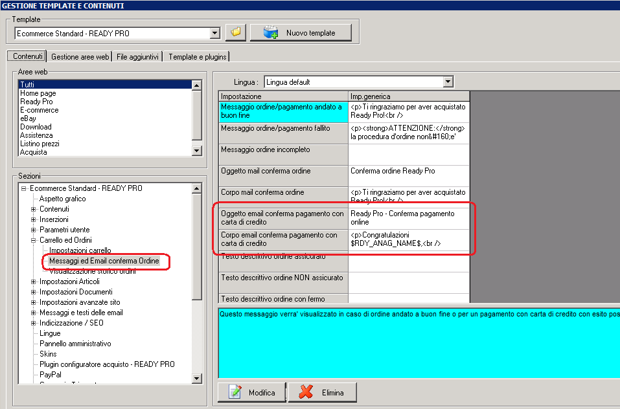Select Impostazioni carrello tree item

click(x=80, y=250)
